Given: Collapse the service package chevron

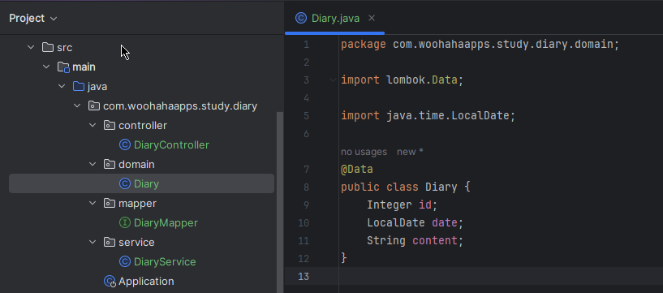Looking at the screenshot, I should tap(93, 242).
